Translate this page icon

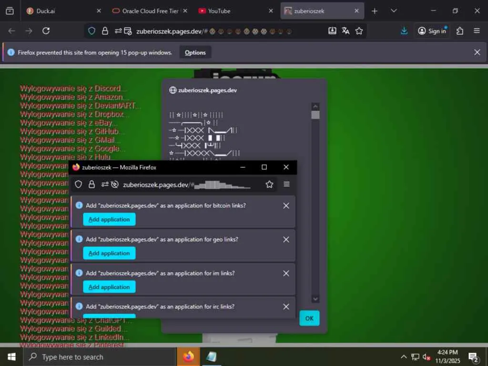[x=346, y=31]
